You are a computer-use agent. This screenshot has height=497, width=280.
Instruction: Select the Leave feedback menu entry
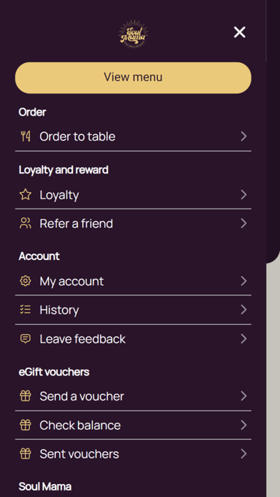pyautogui.click(x=133, y=339)
